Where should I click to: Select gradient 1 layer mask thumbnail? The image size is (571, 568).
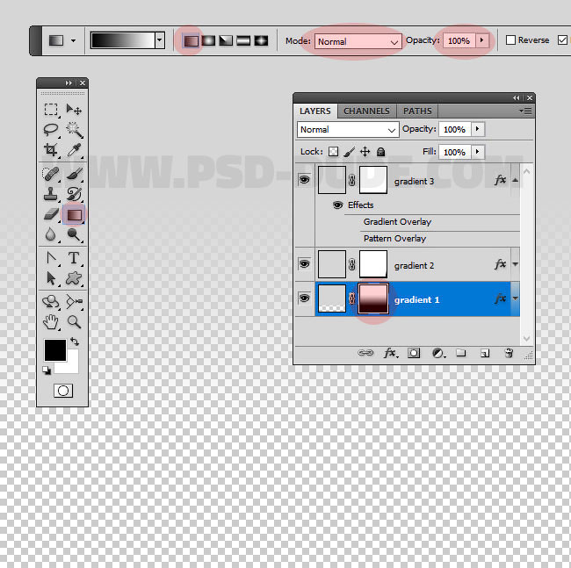pos(373,298)
